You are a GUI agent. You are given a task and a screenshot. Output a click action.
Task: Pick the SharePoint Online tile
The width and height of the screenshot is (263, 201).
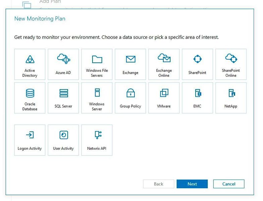[x=231, y=64]
